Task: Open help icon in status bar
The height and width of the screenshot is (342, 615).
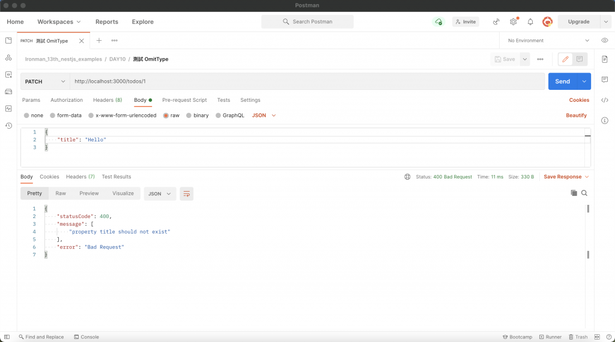Action: (x=609, y=337)
